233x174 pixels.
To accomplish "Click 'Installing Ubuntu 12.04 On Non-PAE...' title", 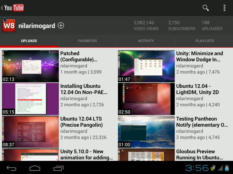I will (84, 89).
